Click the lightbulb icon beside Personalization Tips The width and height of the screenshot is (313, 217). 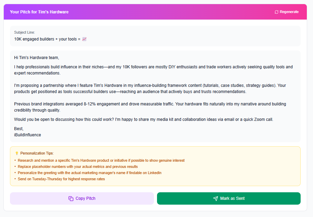[x=16, y=153]
